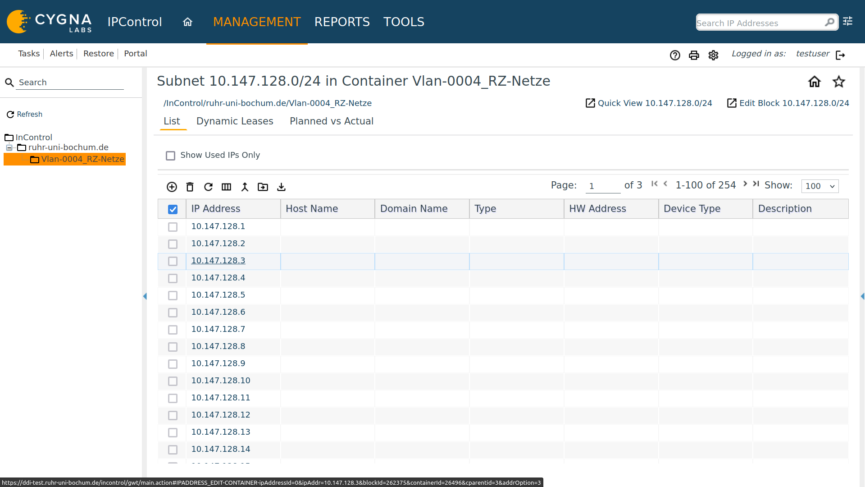Check the box for 10.147.128.14
Viewport: 865px width, 487px height.
point(173,450)
